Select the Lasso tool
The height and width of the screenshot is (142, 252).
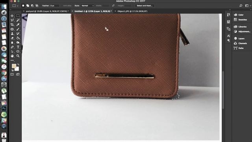point(12,20)
